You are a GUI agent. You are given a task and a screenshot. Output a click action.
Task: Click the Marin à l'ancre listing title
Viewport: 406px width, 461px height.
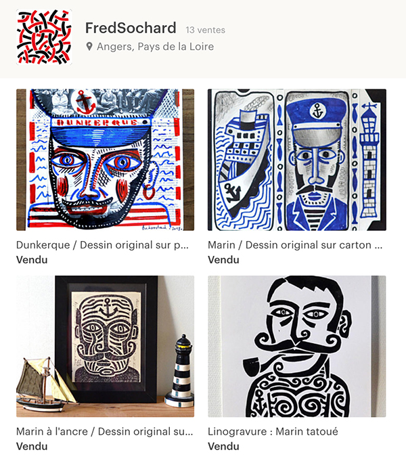coord(104,432)
